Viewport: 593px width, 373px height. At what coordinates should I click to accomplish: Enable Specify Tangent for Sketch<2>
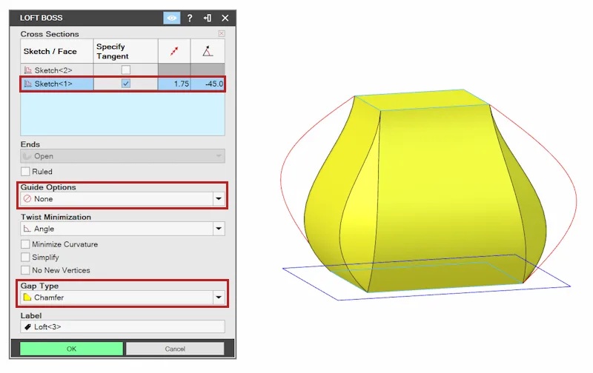coord(126,70)
